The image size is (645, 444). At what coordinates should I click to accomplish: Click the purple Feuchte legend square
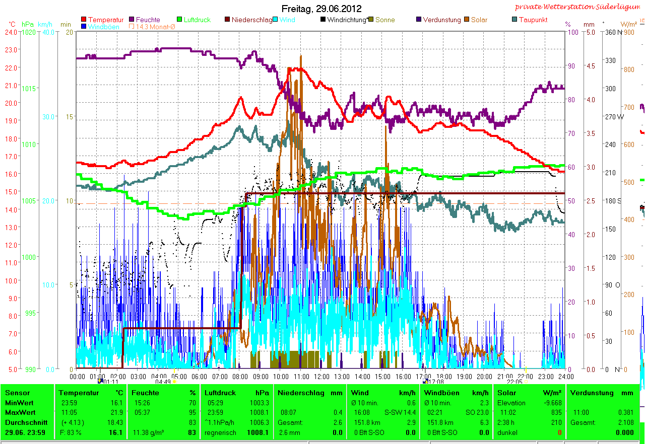point(132,20)
